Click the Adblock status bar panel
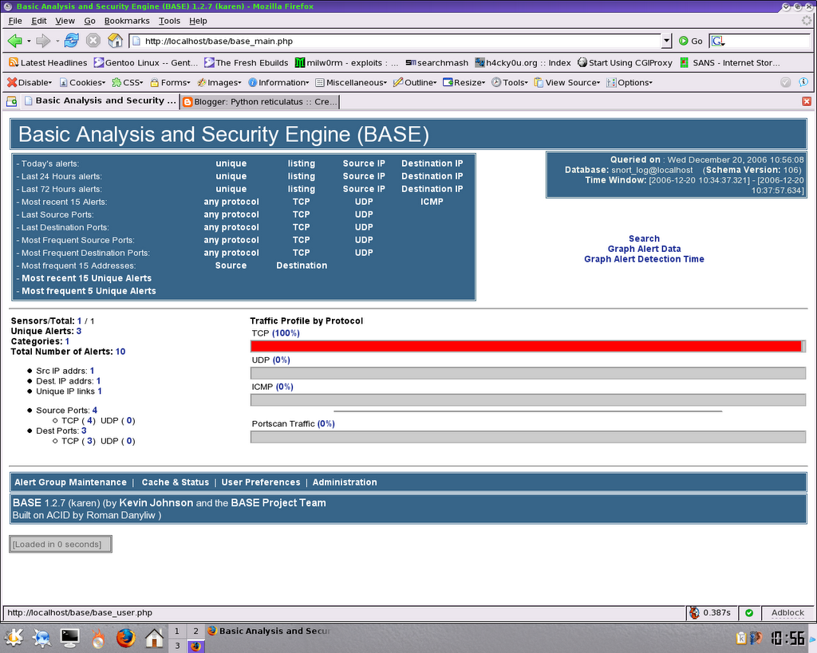This screenshot has width=817, height=653. pos(787,613)
